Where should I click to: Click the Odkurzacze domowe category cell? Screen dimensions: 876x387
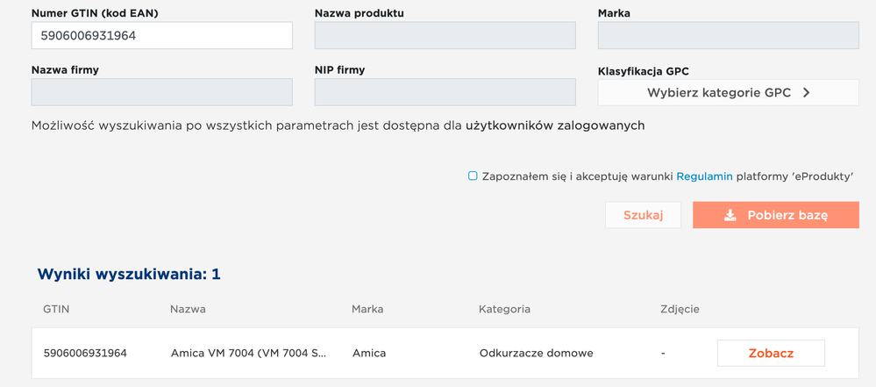[536, 353]
